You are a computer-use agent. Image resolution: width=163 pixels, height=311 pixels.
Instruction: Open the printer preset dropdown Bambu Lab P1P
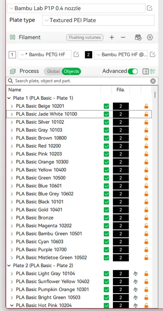[76, 8]
